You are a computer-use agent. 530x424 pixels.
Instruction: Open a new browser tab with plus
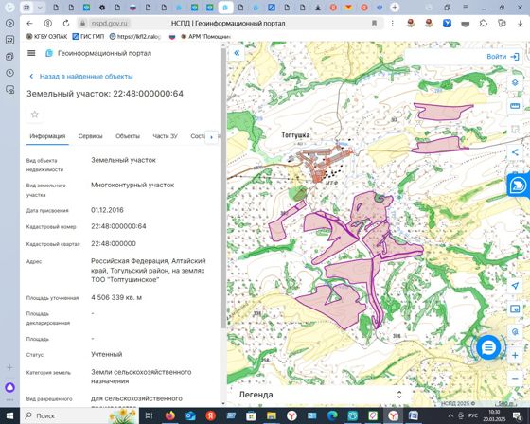(395, 8)
